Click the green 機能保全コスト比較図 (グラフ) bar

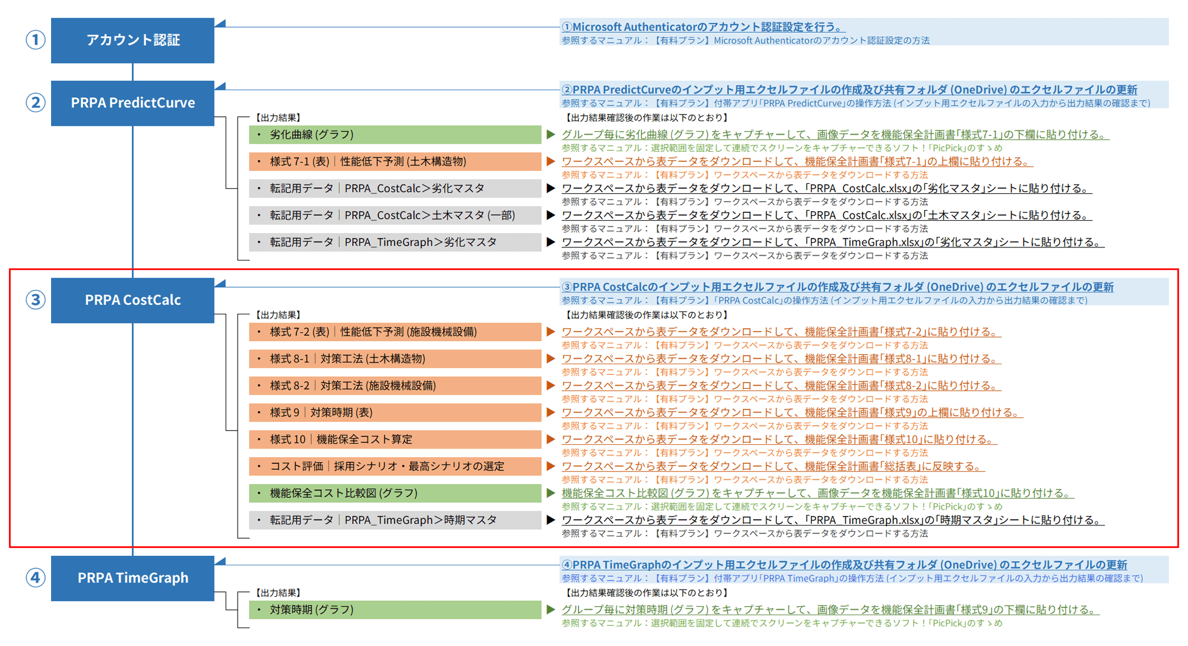[x=394, y=493]
